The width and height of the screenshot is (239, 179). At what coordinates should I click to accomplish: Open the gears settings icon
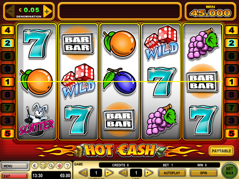[x=51, y=165]
